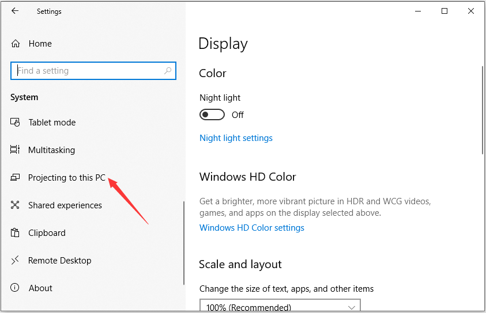486x313 pixels.
Task: Focus the Find a setting box
Action: coord(93,71)
